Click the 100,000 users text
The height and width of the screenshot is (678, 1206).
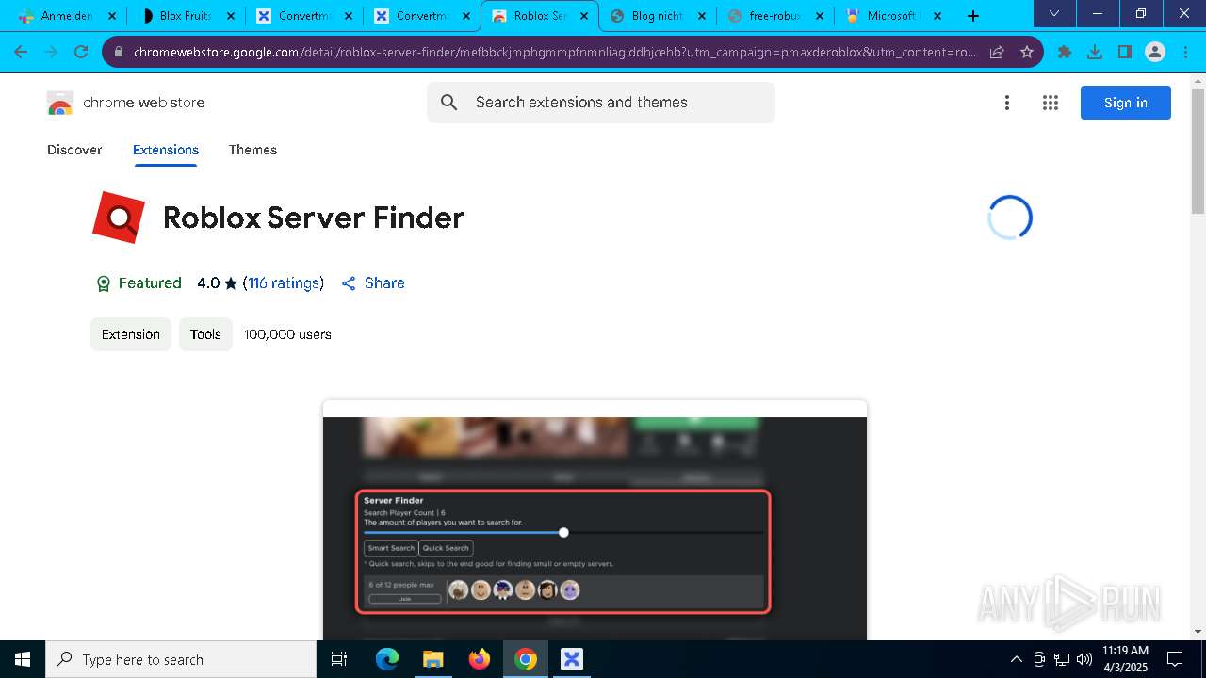(x=287, y=334)
